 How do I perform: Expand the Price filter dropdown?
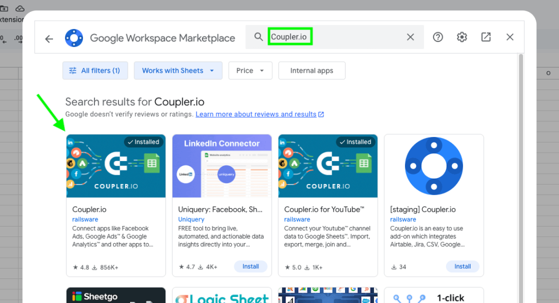click(250, 70)
